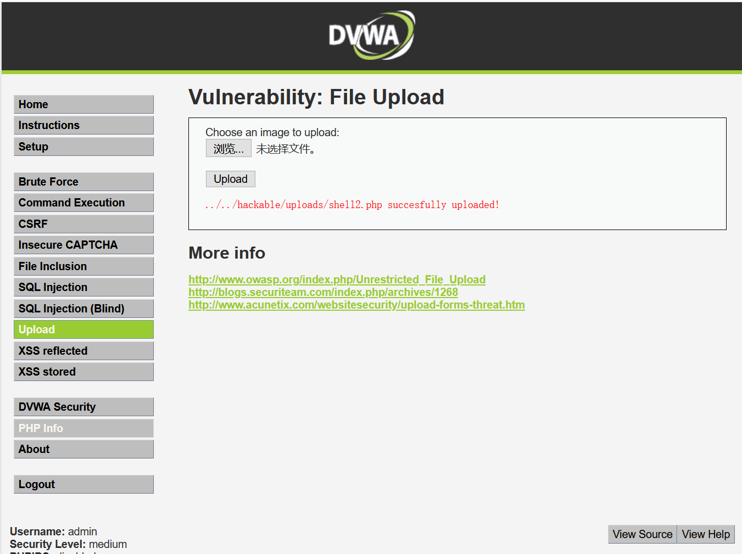Open the OWASP Unrestricted File Upload link
The width and height of the screenshot is (742, 554).
point(337,279)
